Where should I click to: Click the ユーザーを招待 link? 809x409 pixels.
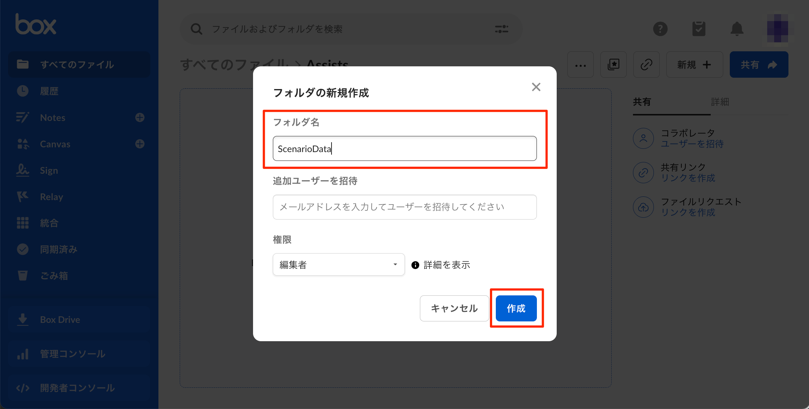692,144
